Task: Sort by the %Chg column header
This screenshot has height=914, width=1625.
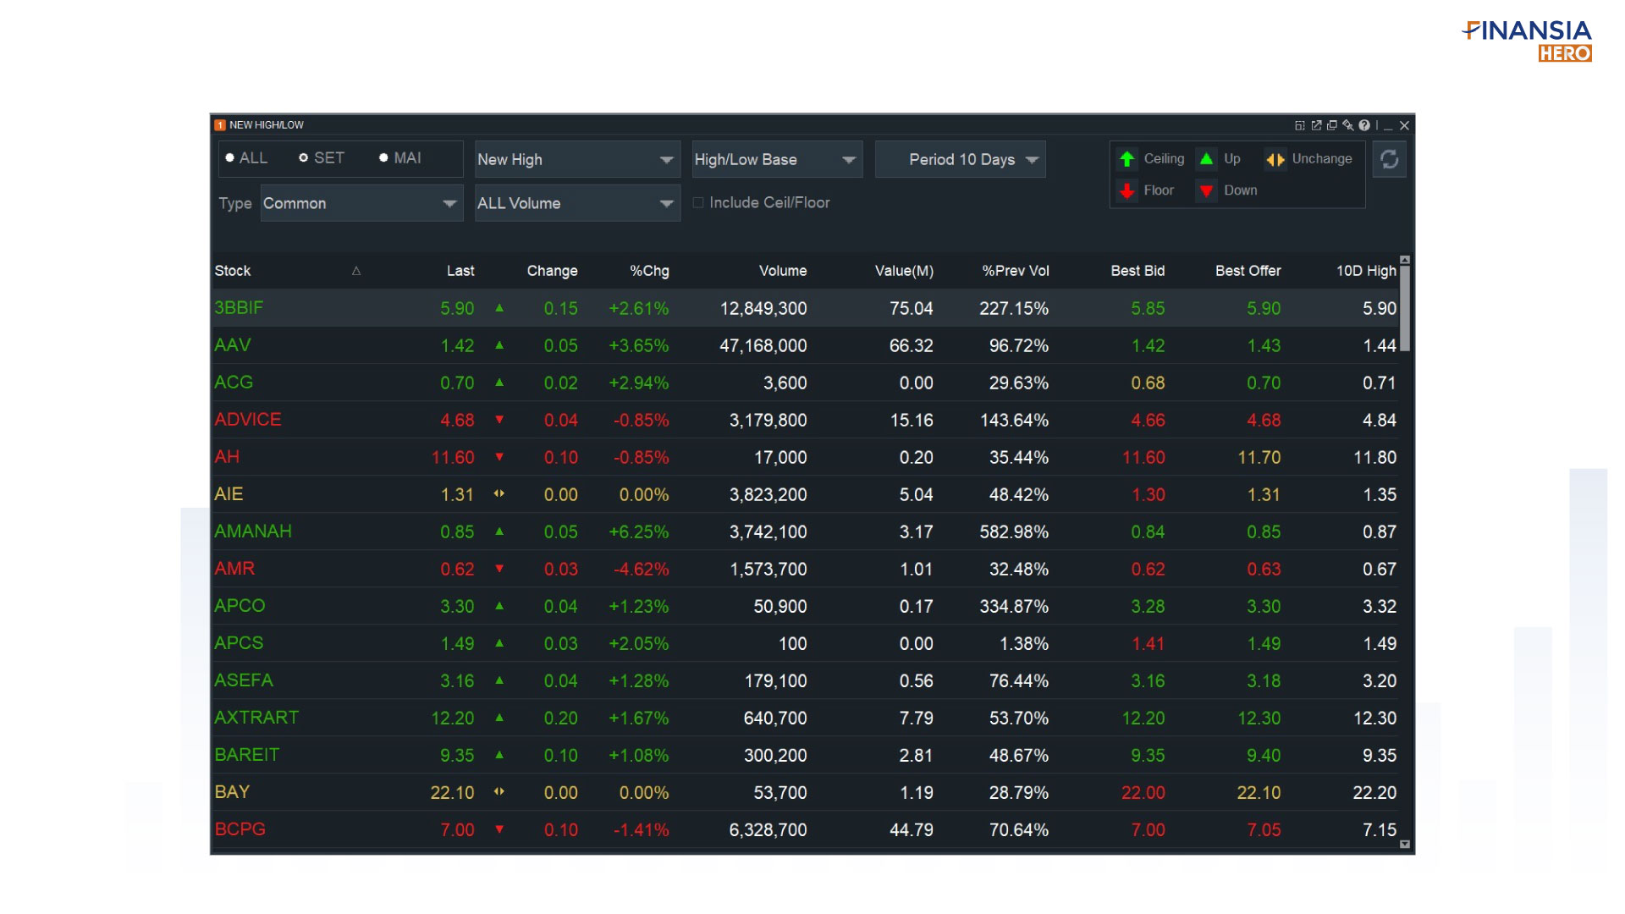Action: pos(649,271)
